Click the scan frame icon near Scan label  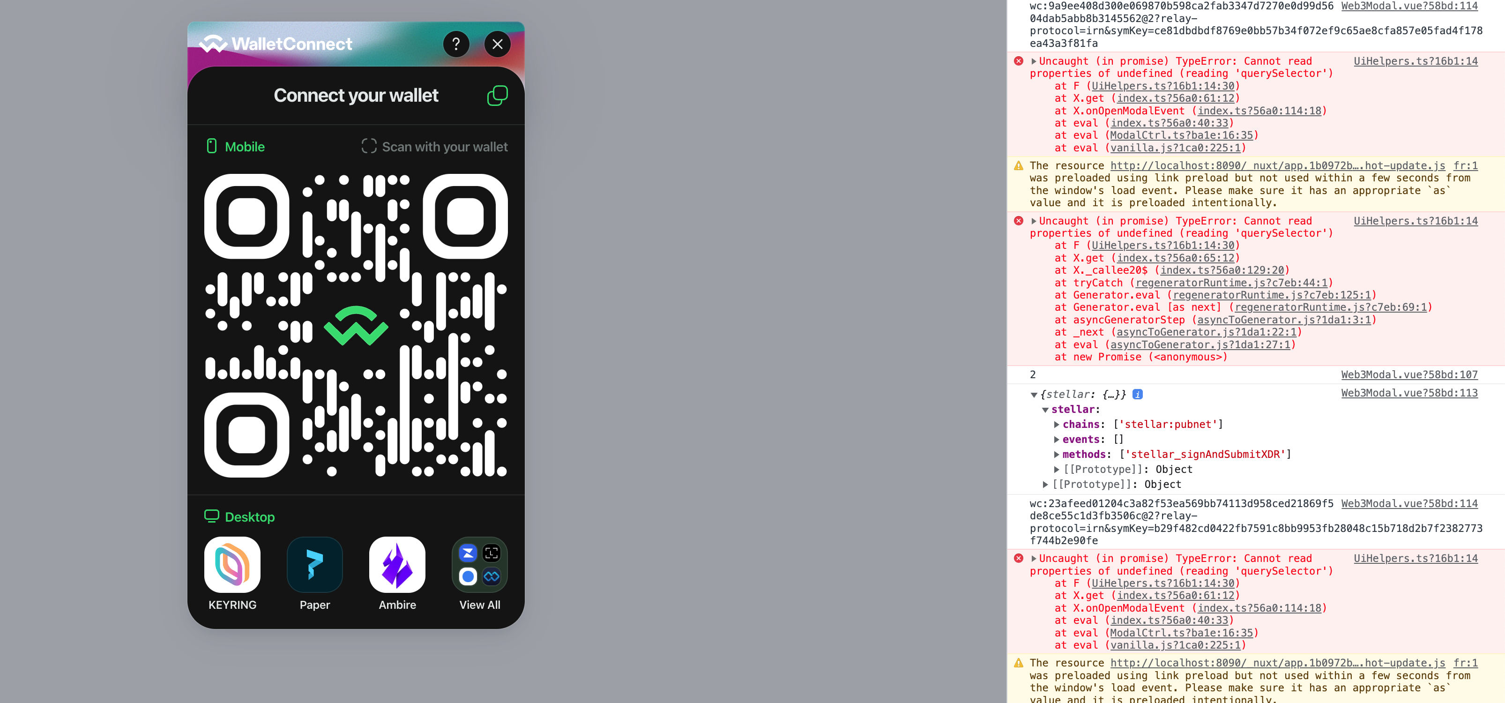[369, 146]
